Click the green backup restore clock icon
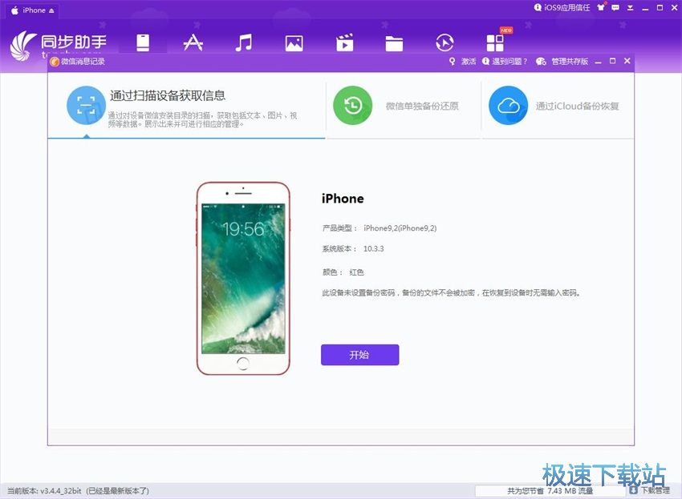Image resolution: width=682 pixels, height=499 pixels. 353,106
